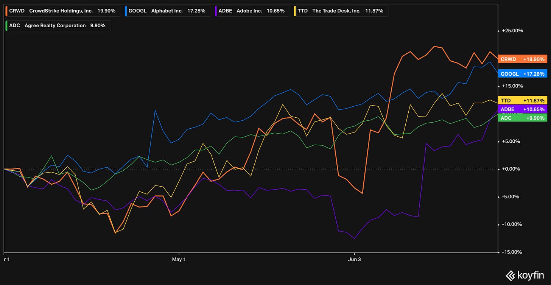Select the CRWD CrowdStrike Holdings legend chip
The image size is (551, 285).
(x=63, y=11)
